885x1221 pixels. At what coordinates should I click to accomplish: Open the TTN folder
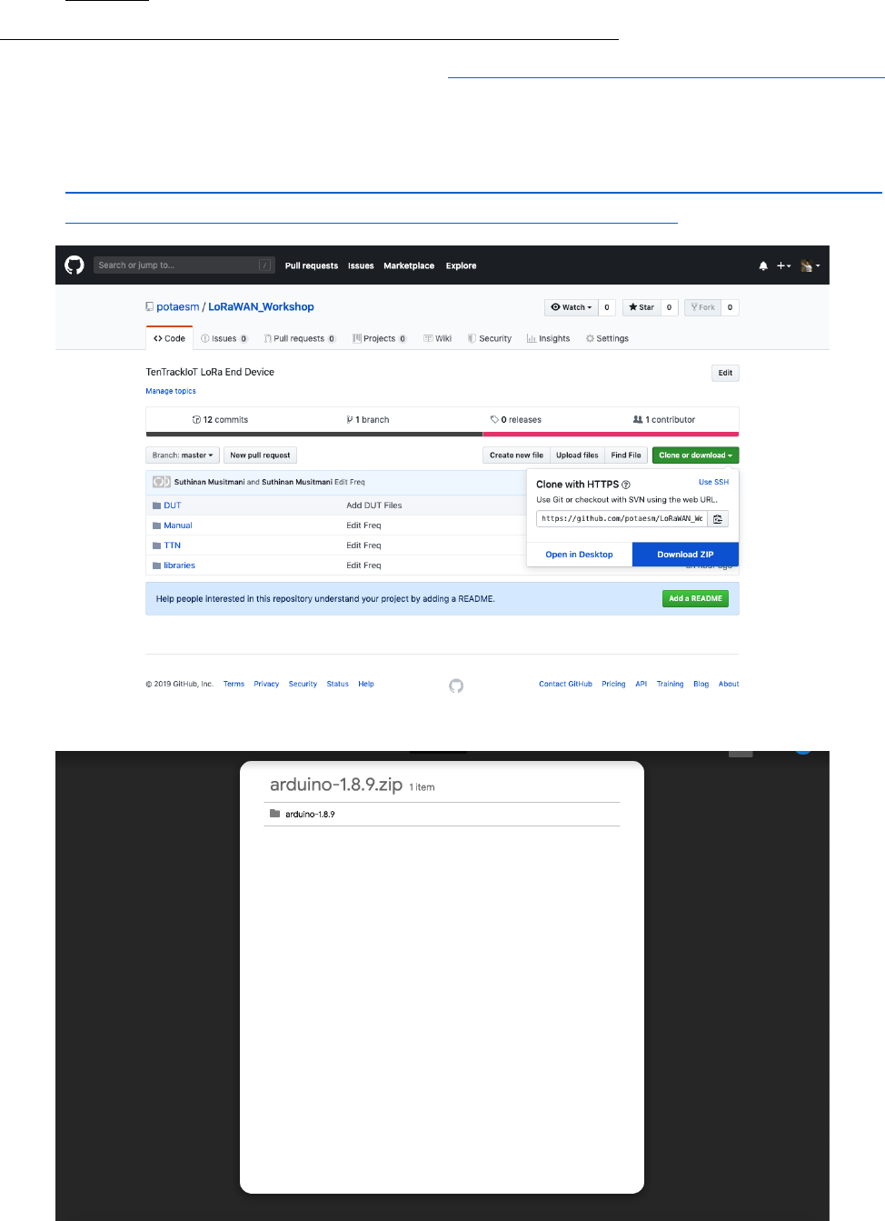[x=173, y=545]
